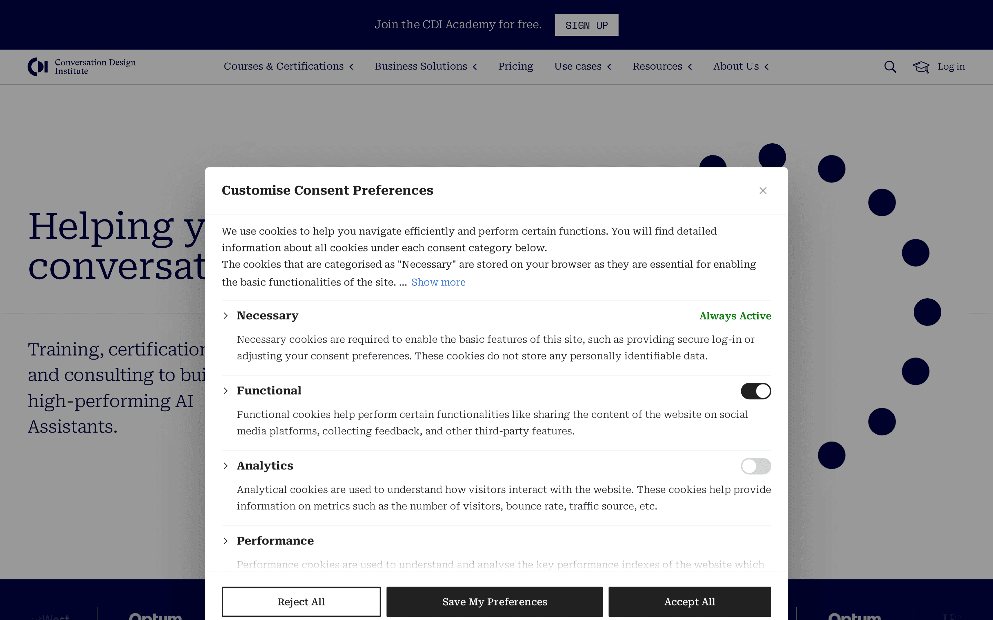Image resolution: width=993 pixels, height=620 pixels.
Task: Go to the Pricing page
Action: click(515, 66)
